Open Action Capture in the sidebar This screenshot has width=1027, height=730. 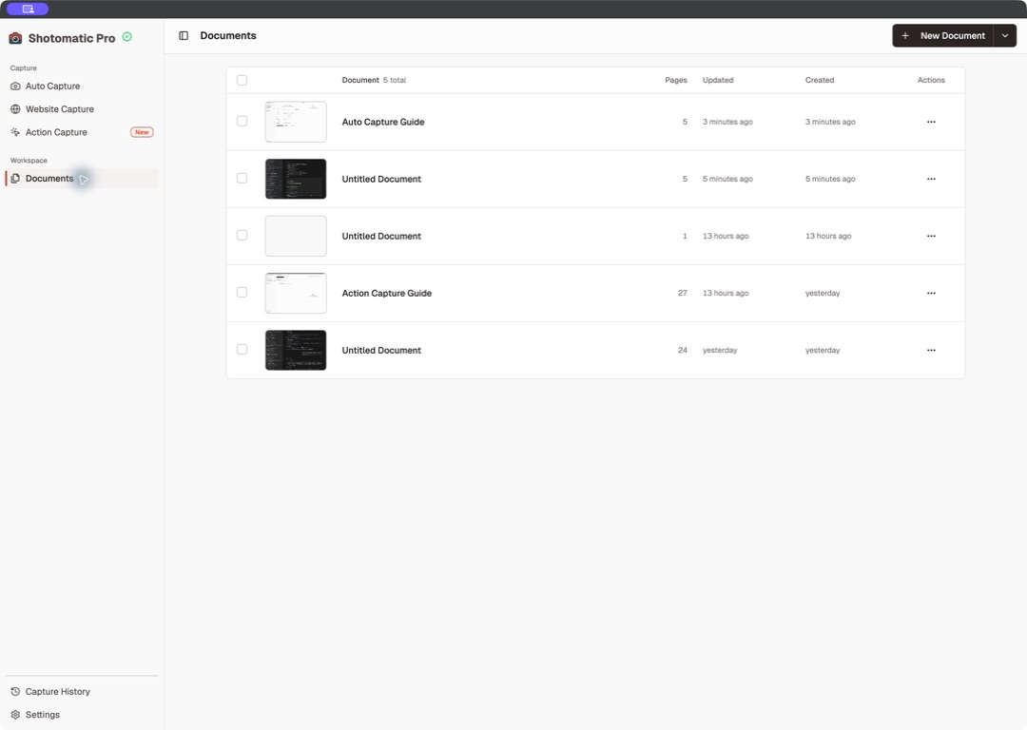click(81, 131)
